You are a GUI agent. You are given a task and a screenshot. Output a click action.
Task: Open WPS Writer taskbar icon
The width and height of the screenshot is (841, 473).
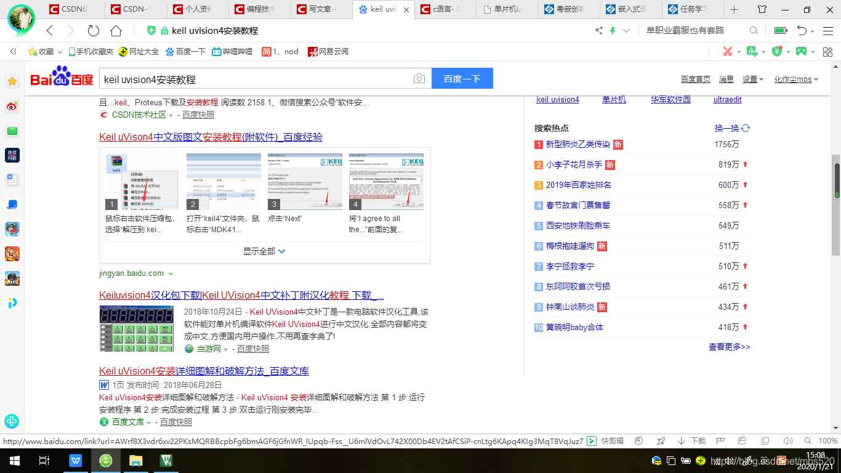point(76,461)
